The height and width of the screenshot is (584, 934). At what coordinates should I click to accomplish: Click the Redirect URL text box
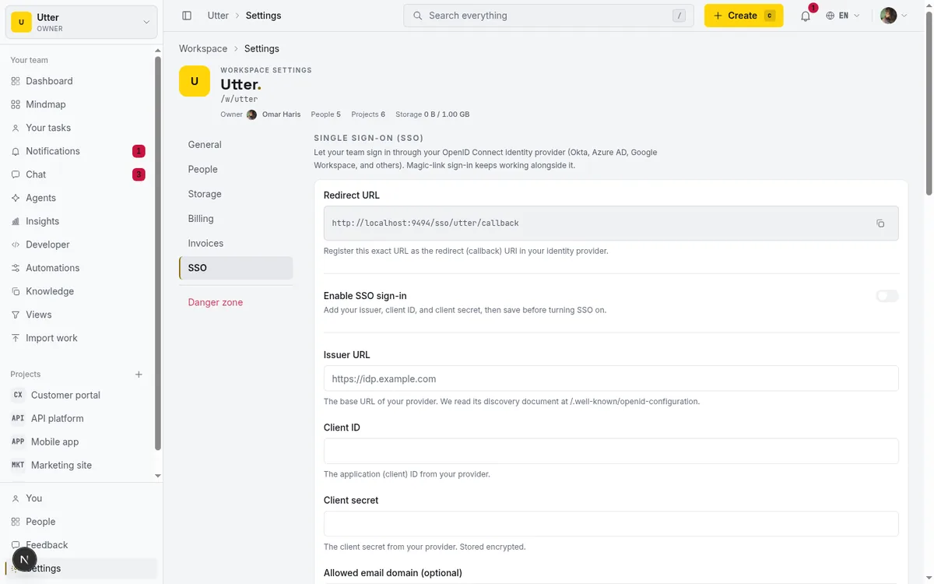[x=611, y=223]
